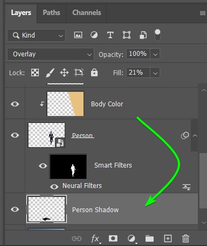207x246 pixels.
Task: Lock image pixels brush icon
Action: 50,73
